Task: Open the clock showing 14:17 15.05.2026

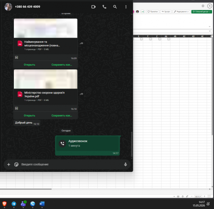Action: point(199,204)
